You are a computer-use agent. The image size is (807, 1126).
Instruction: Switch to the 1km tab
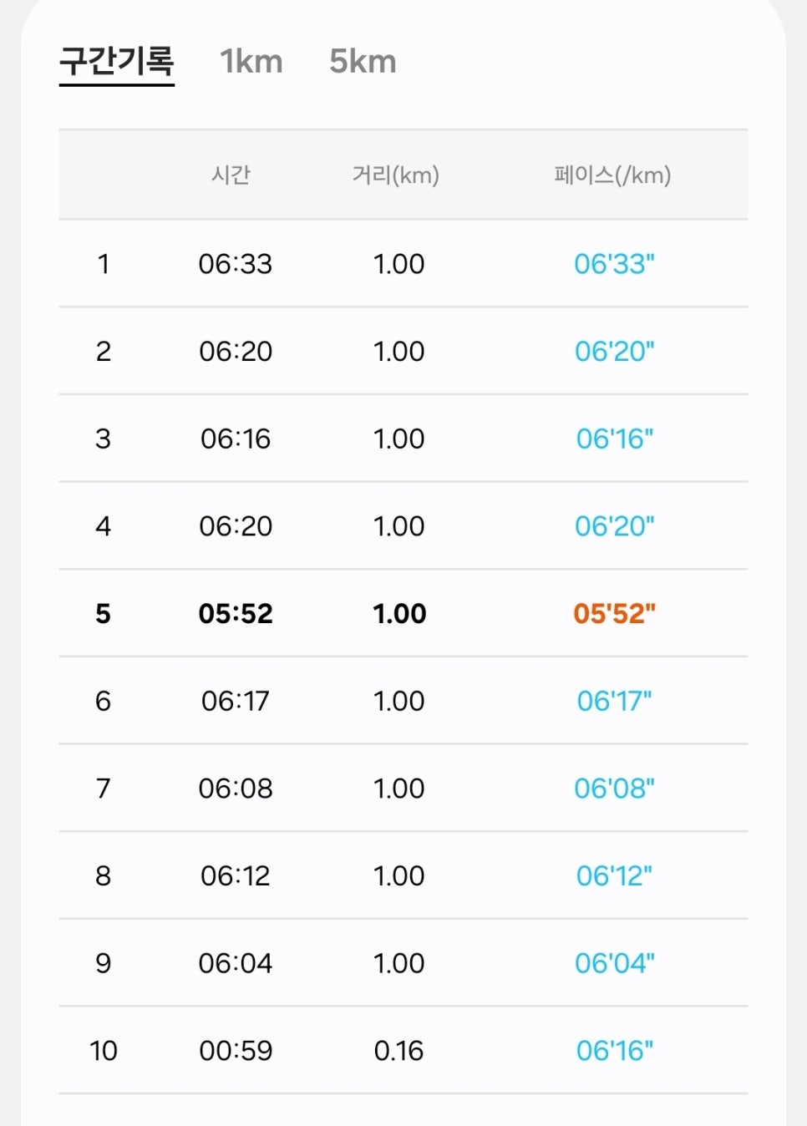pos(251,62)
